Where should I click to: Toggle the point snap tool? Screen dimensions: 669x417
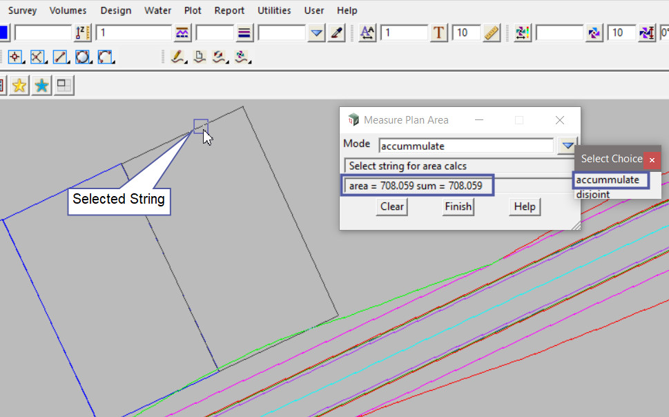[x=15, y=57]
